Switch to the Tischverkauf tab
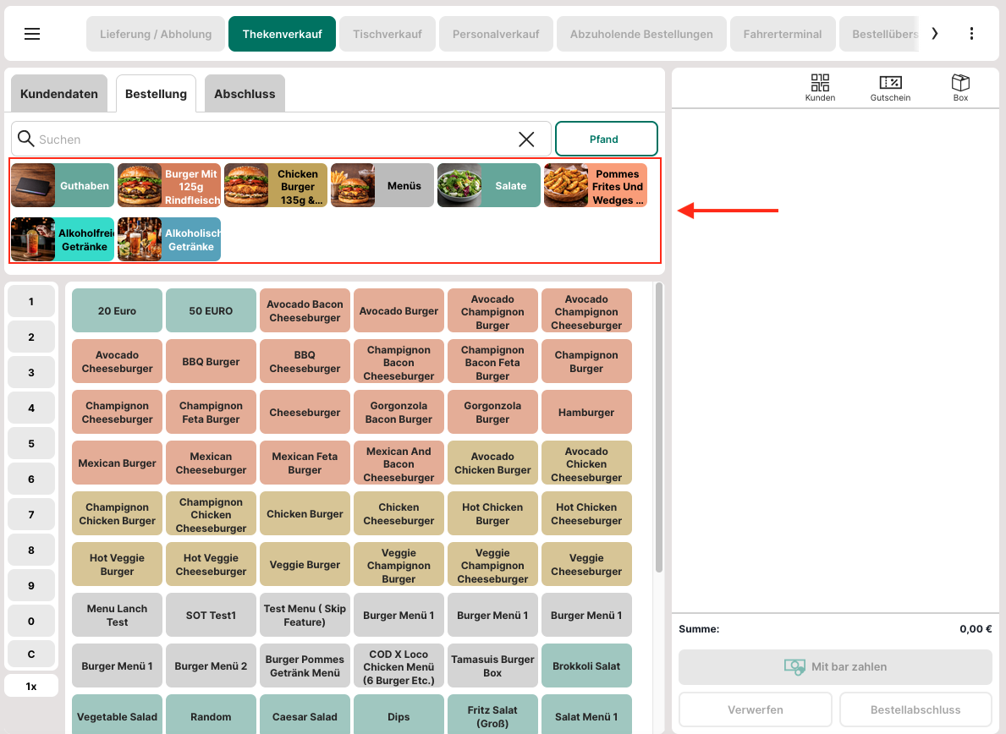This screenshot has width=1006, height=734. [387, 35]
